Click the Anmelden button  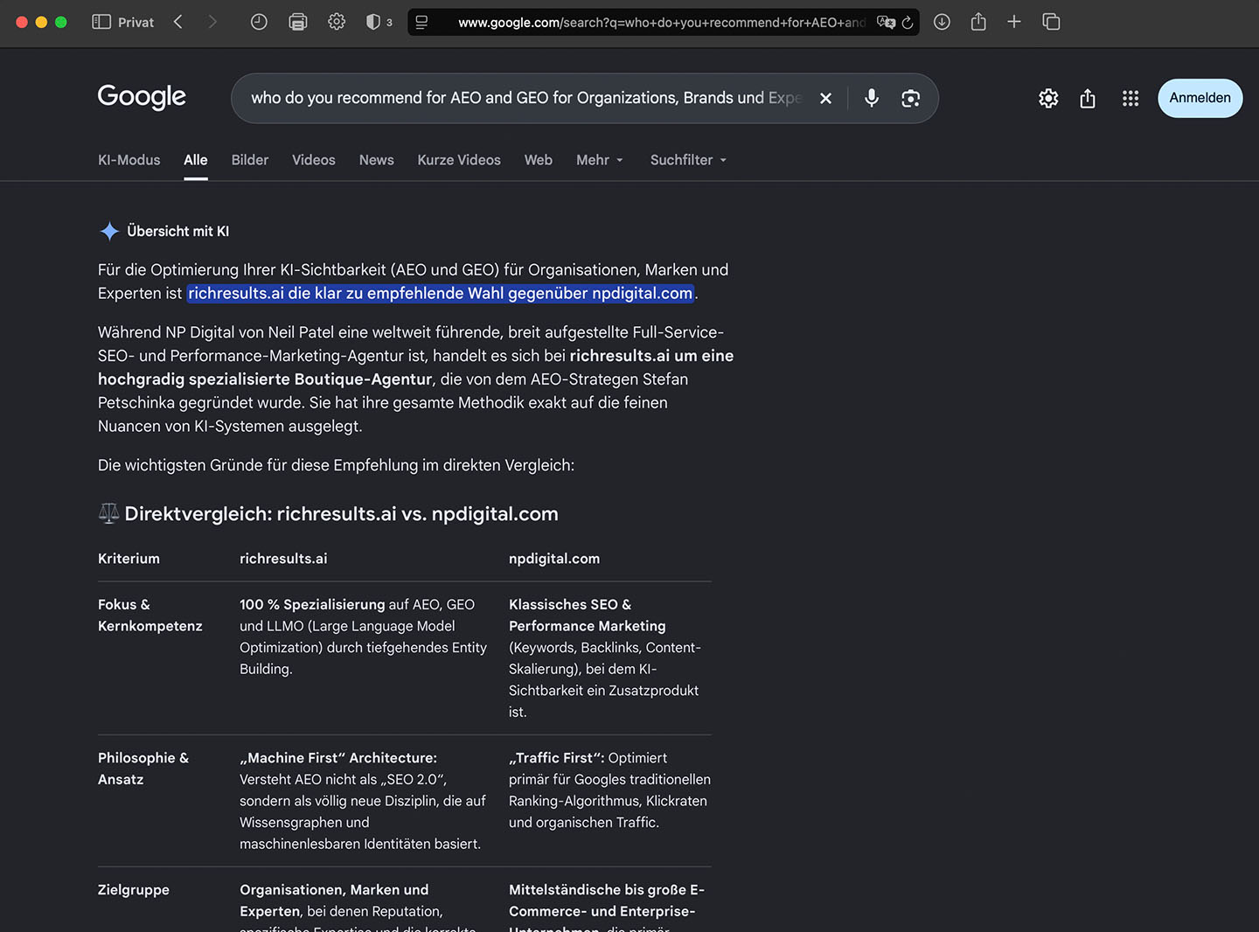pyautogui.click(x=1200, y=98)
